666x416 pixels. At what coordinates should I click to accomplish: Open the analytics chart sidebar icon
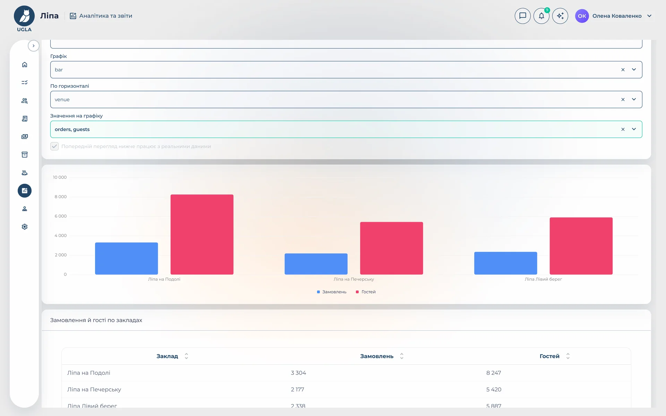pos(25,191)
